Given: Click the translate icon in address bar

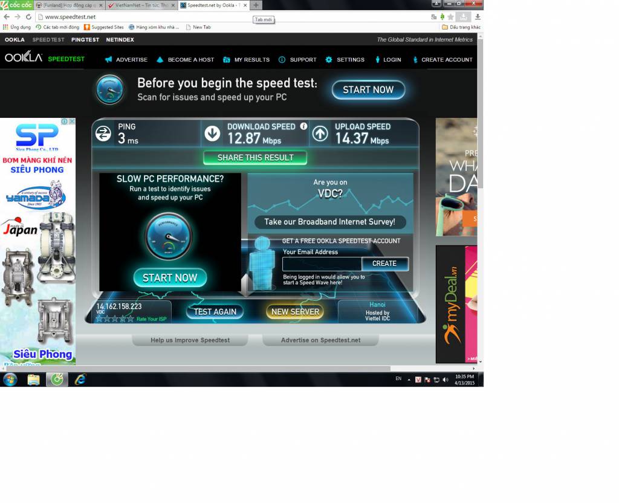Looking at the screenshot, I should pyautogui.click(x=433, y=16).
